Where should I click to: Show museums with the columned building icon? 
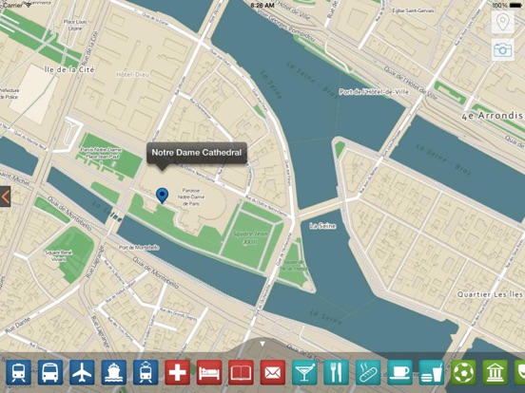(x=496, y=372)
